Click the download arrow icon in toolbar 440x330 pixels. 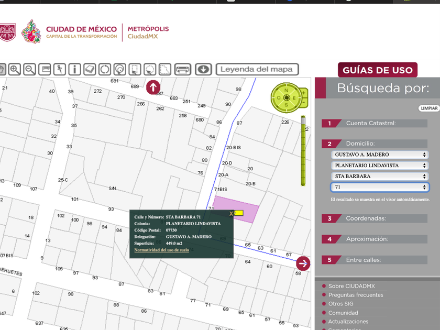click(x=203, y=69)
